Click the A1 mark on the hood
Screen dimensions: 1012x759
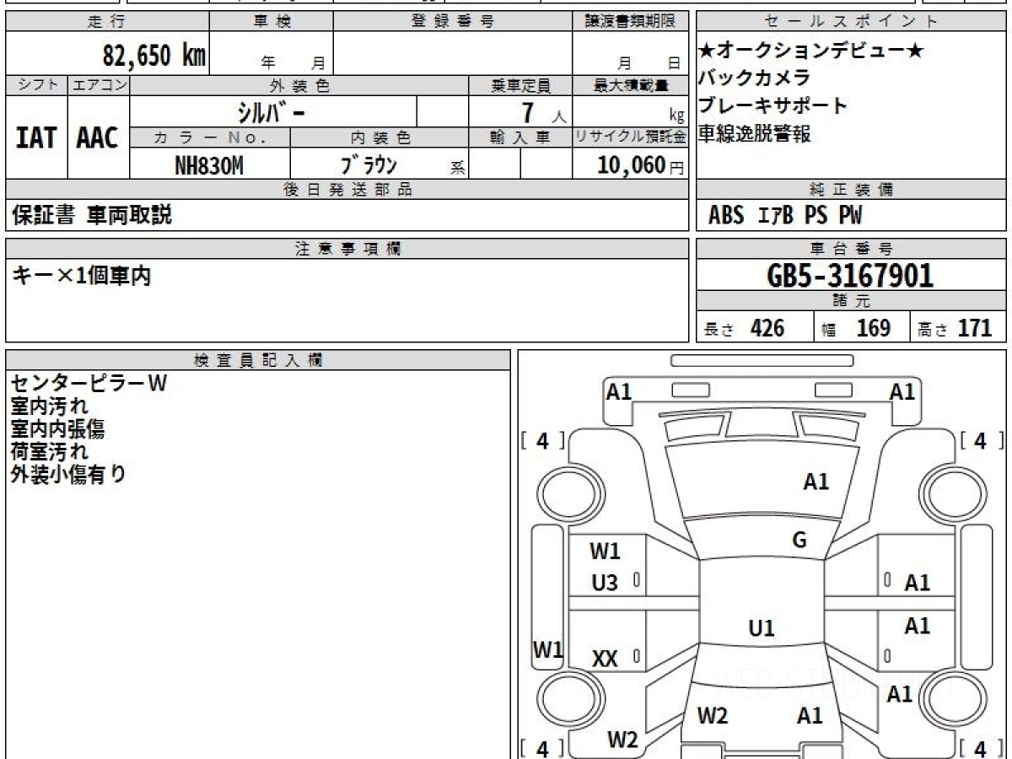tap(816, 482)
